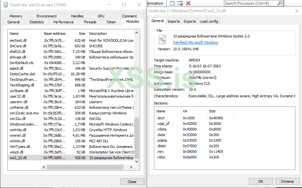Select the sechost.dll module row
The height and width of the screenshot is (188, 302).
[72, 40]
